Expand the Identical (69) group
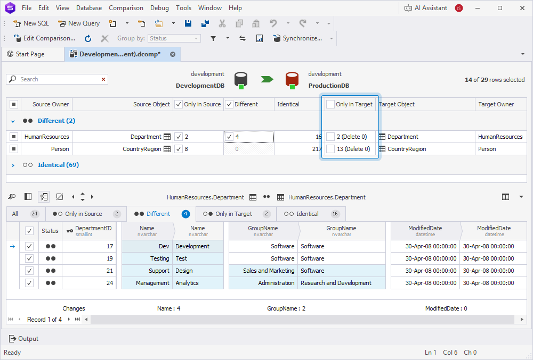 pos(13,165)
